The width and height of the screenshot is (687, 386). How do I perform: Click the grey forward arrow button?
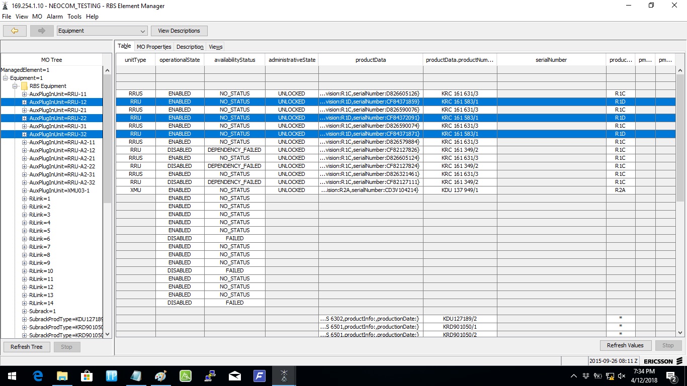click(x=42, y=31)
